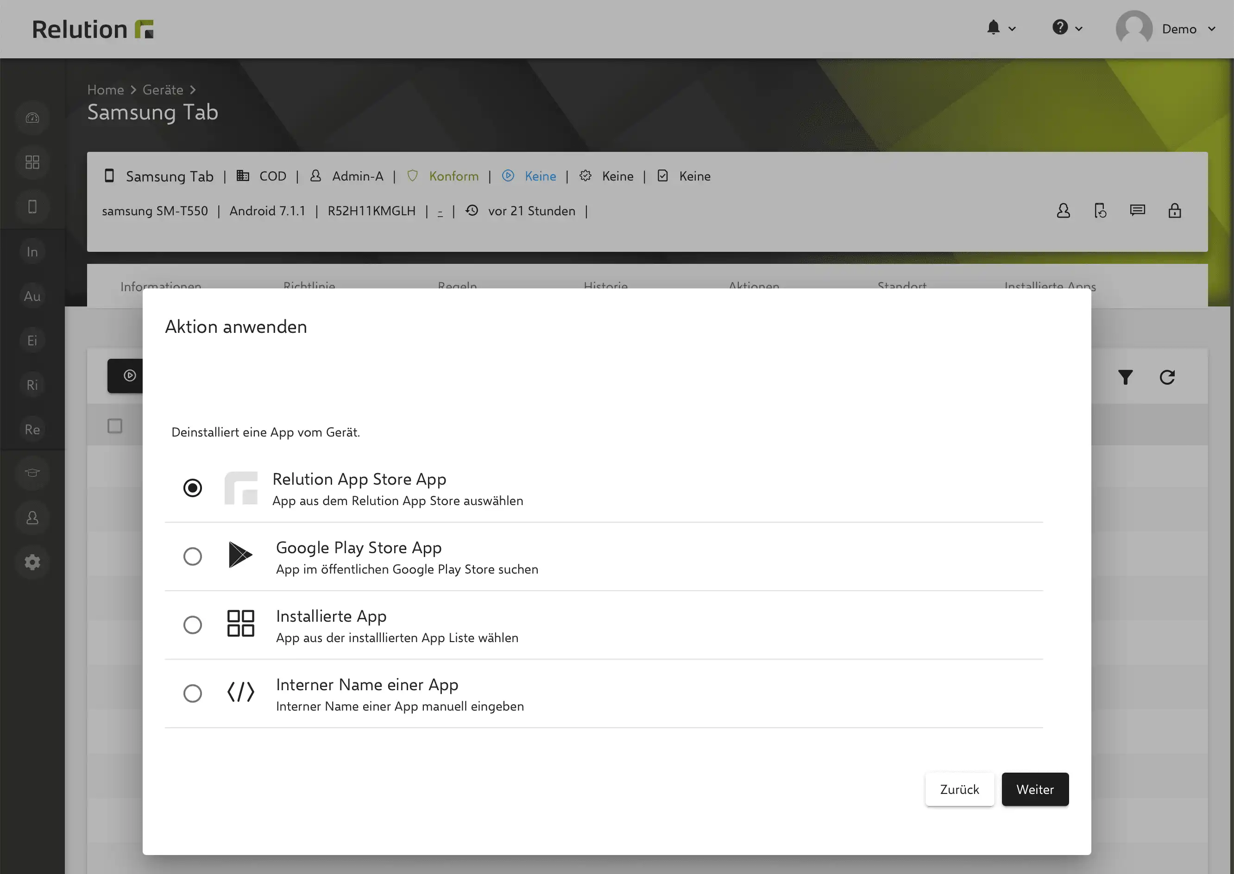Click the Google Play triangle icon
1234x874 pixels.
[240, 555]
